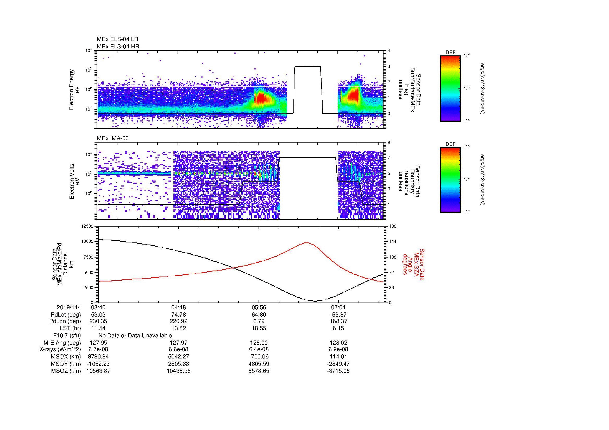Click the 12500 altitude axis tick
Image resolution: width=609 pixels, height=430 pixels.
[88, 226]
